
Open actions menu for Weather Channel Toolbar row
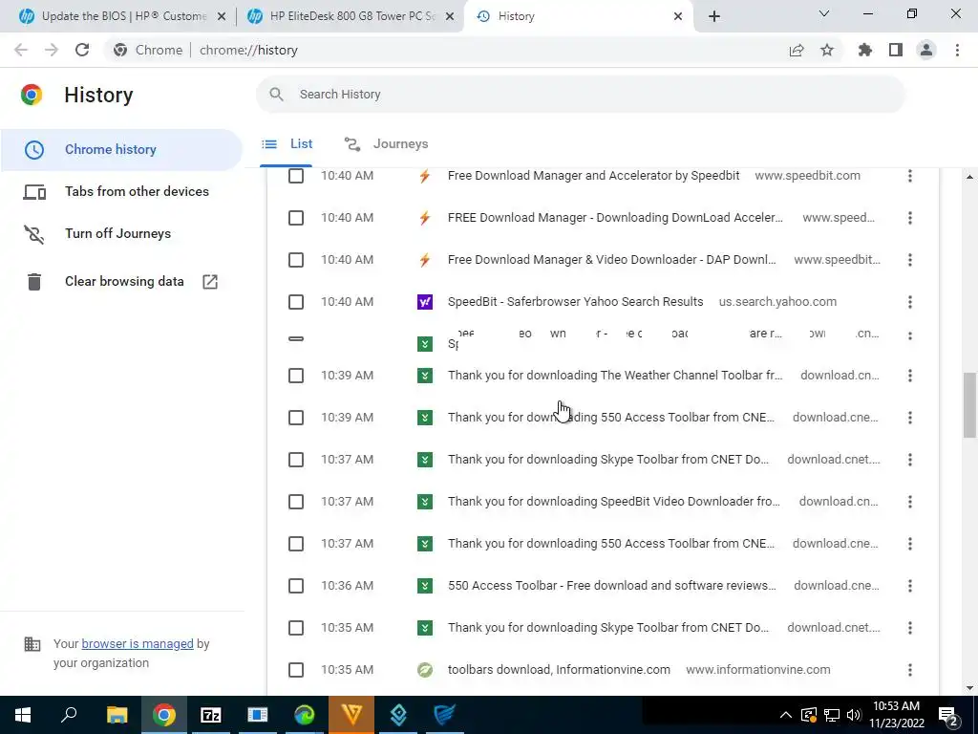coord(910,376)
